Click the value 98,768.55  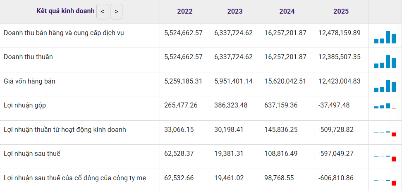279,178
